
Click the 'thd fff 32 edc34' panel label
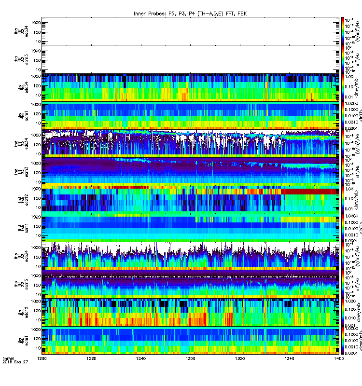coord(21,143)
